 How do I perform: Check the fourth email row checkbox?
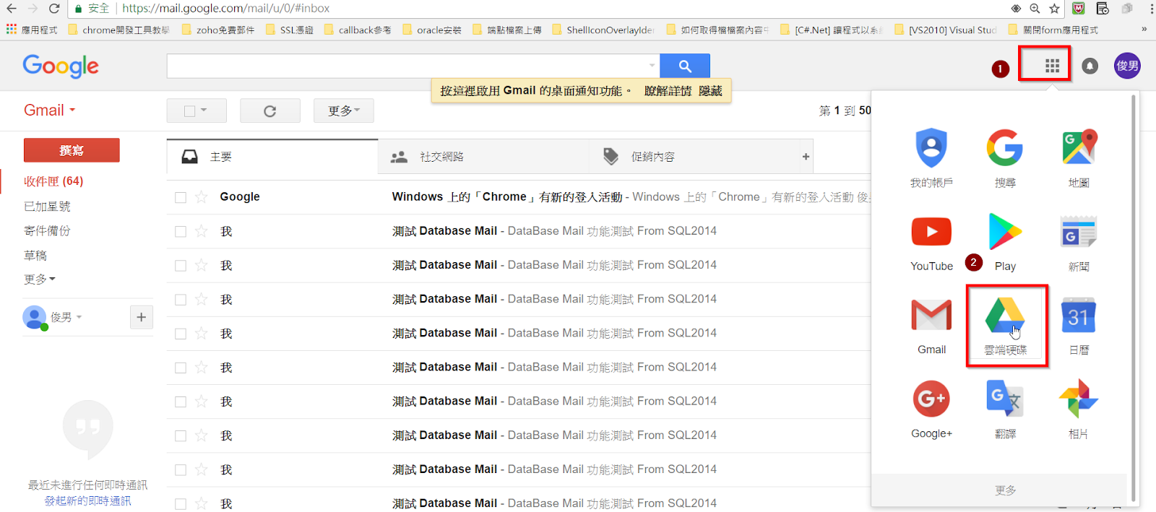point(181,300)
